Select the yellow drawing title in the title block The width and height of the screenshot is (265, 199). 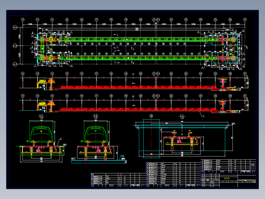(227, 179)
